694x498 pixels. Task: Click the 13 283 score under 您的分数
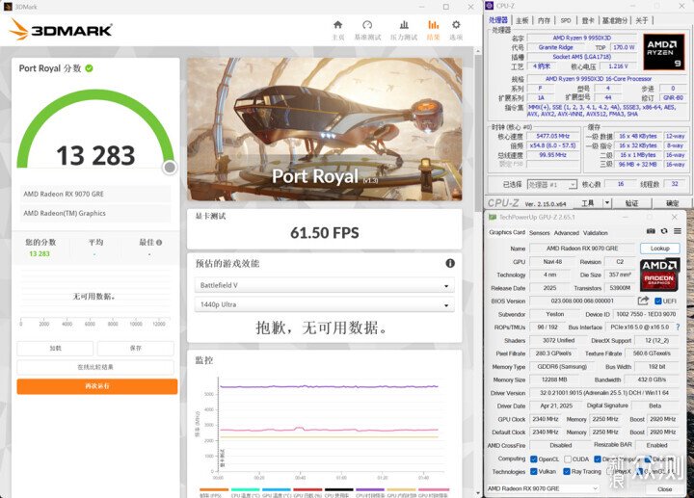(x=40, y=254)
